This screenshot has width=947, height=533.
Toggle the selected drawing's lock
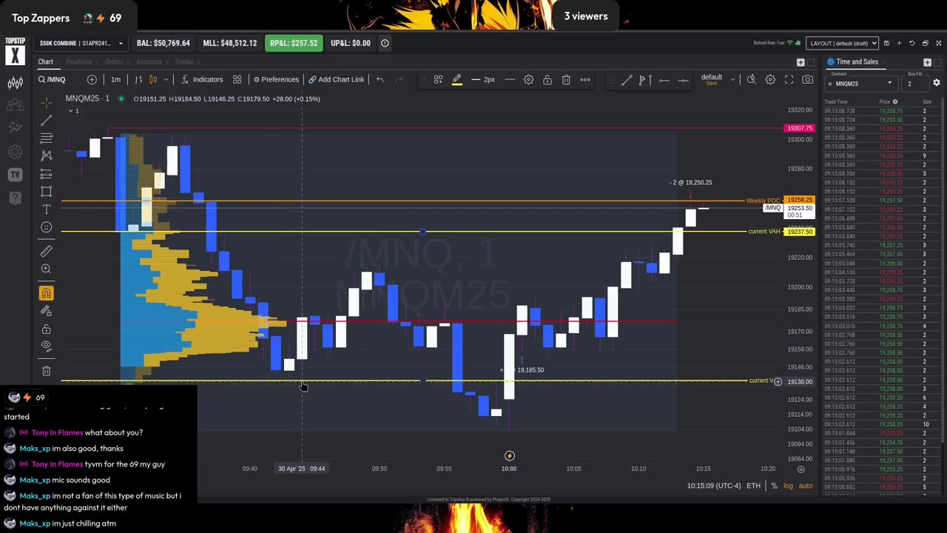click(x=547, y=79)
